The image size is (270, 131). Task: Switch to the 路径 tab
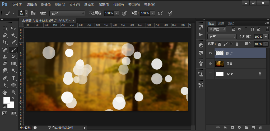(x=231, y=23)
